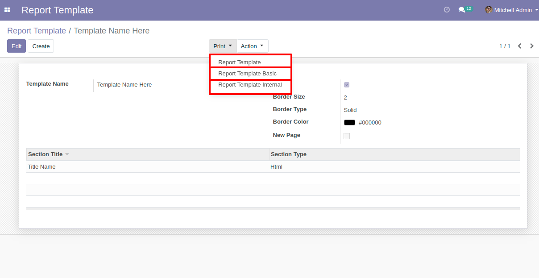Choose Report Template Internal print option
Viewport: 539px width, 278px height.
point(250,85)
